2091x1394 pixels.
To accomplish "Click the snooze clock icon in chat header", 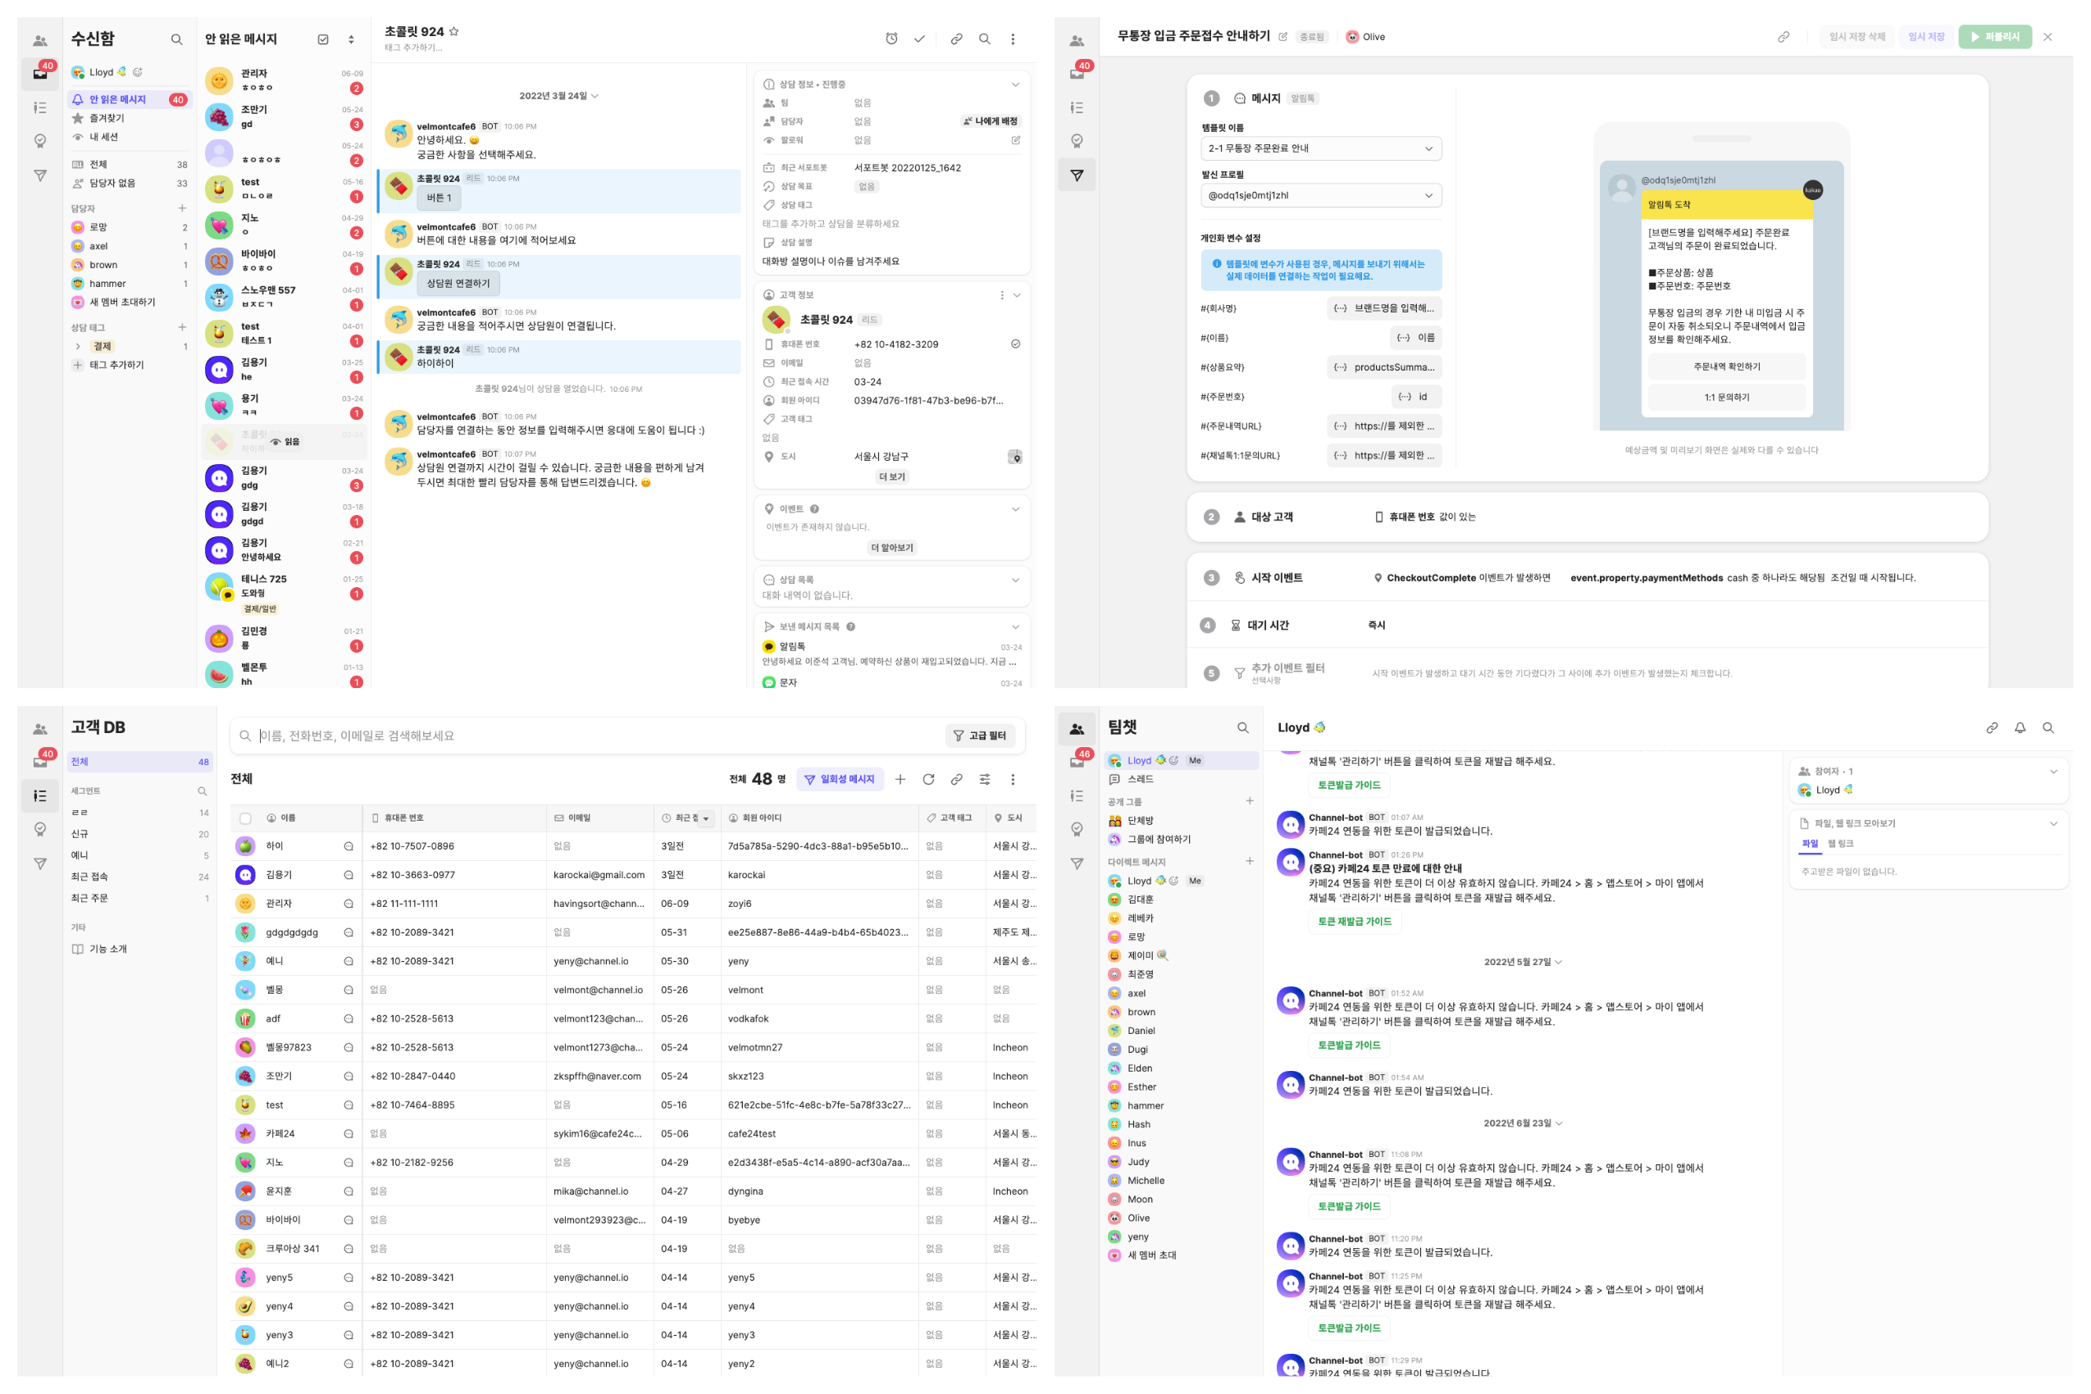I will point(891,39).
